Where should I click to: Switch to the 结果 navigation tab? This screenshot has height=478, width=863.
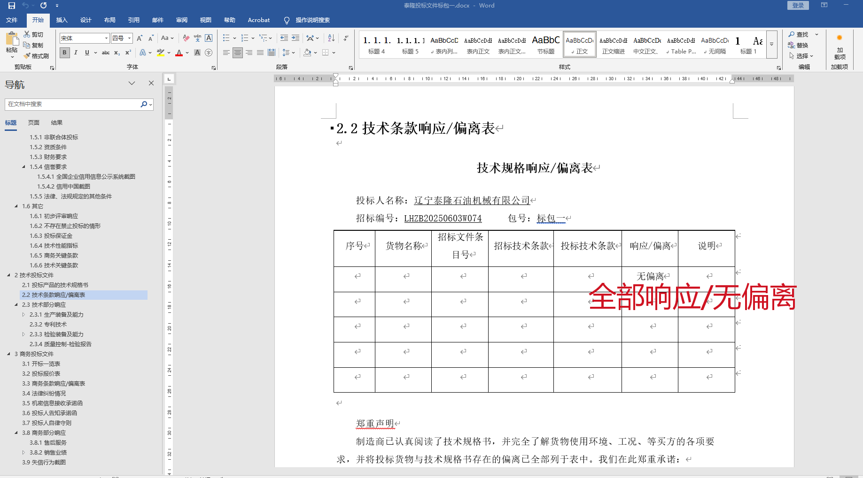[x=57, y=123]
